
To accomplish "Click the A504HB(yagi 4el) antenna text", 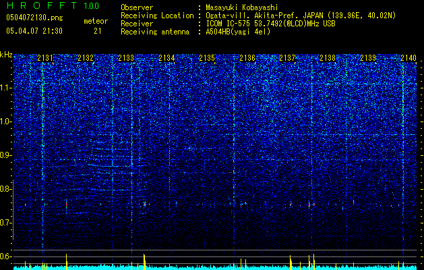I will [x=238, y=32].
